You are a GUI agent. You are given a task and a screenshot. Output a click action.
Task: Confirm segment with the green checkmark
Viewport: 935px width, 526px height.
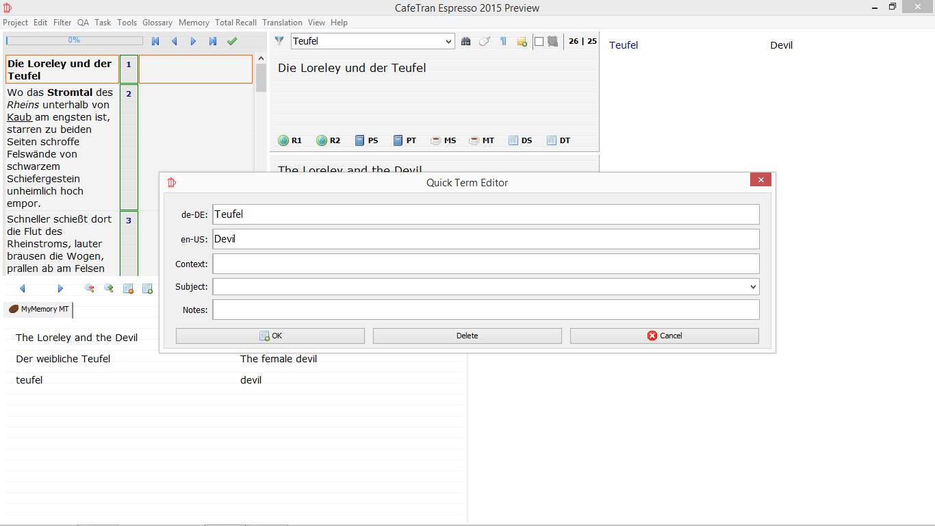coord(232,41)
